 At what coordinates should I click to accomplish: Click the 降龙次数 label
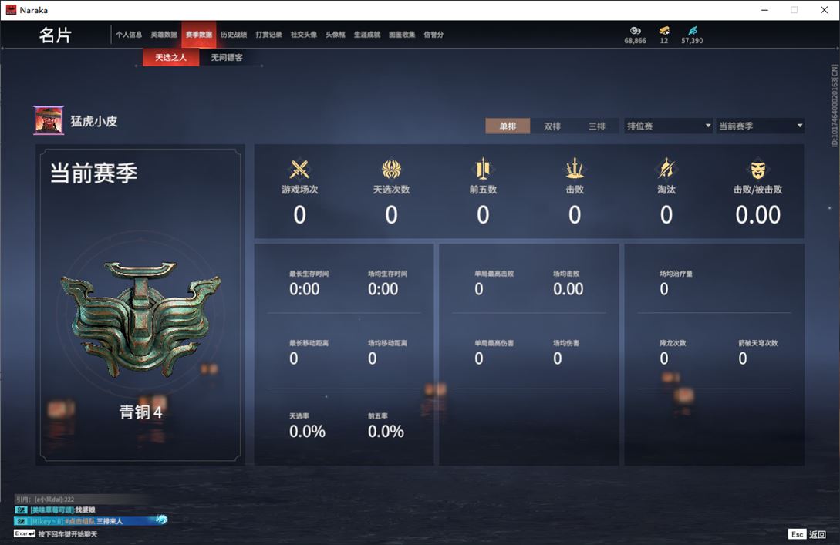tap(673, 343)
